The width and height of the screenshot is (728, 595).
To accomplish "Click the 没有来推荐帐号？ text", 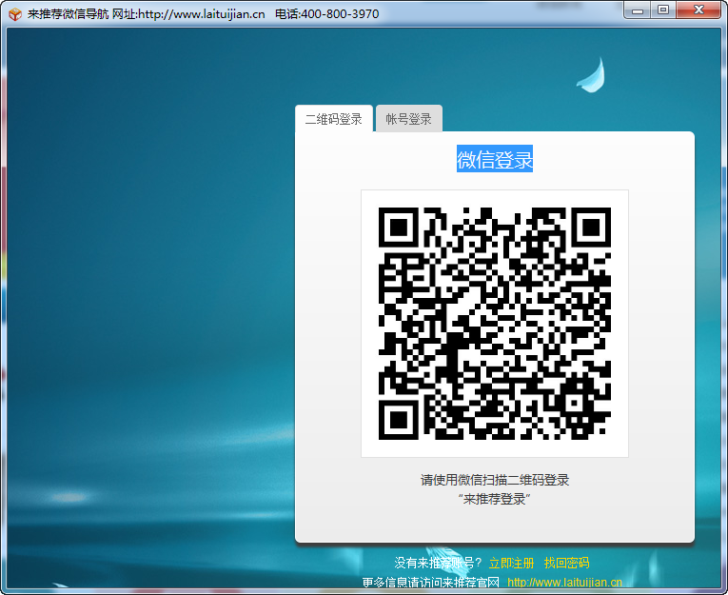I will click(439, 563).
